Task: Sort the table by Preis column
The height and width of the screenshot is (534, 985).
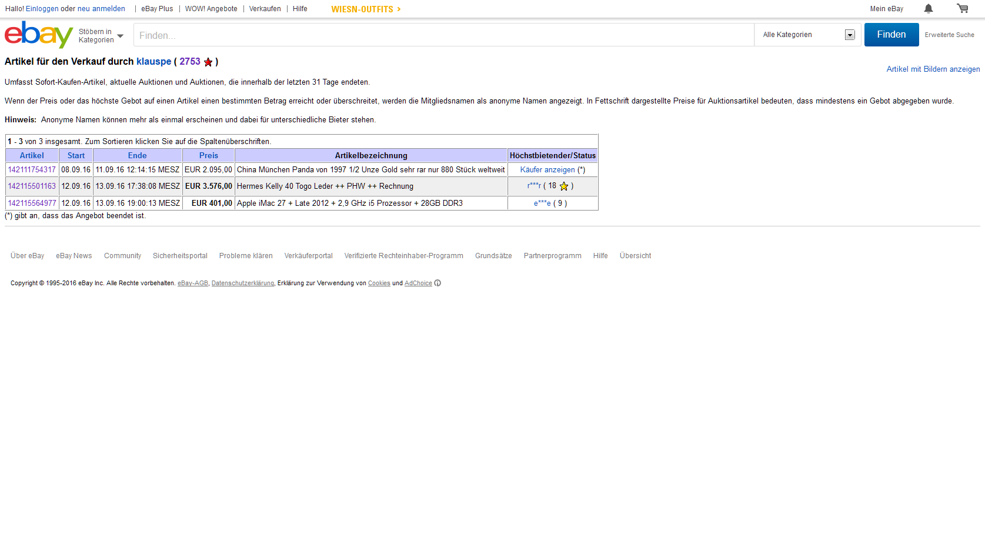Action: pos(208,155)
